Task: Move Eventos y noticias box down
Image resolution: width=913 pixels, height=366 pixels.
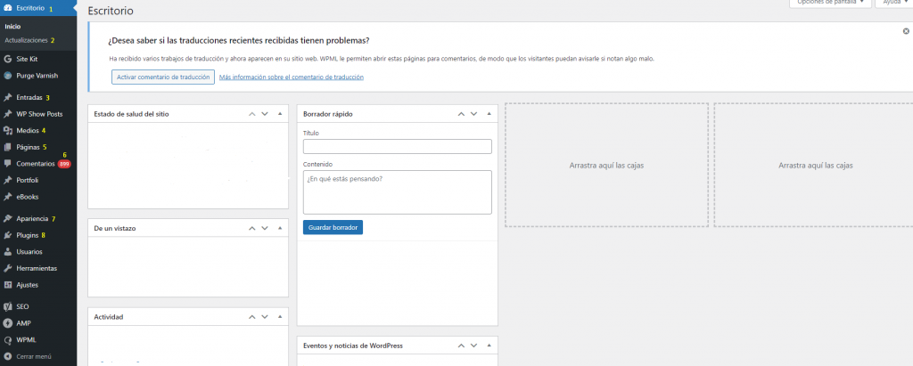Action: coord(474,346)
